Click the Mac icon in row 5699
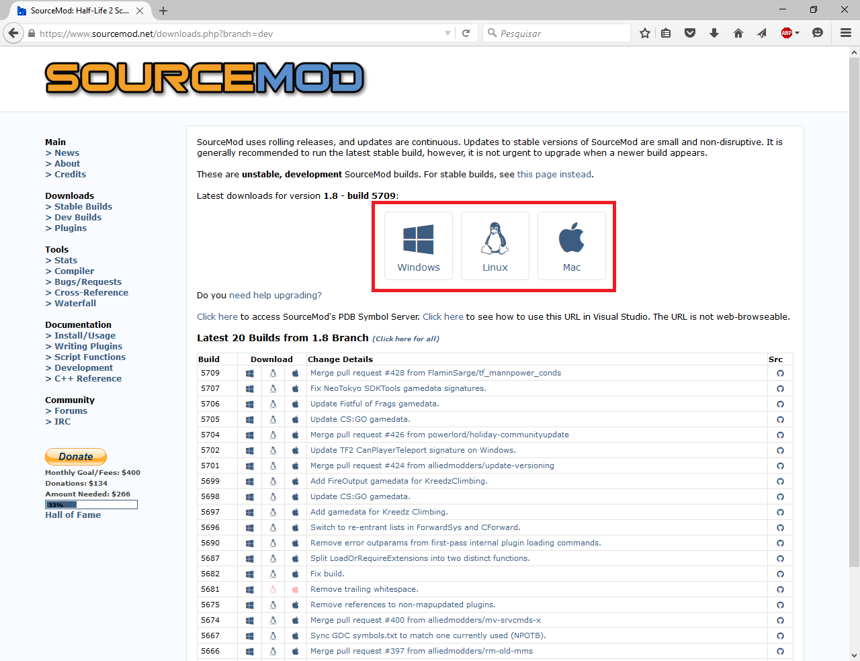 (x=295, y=482)
